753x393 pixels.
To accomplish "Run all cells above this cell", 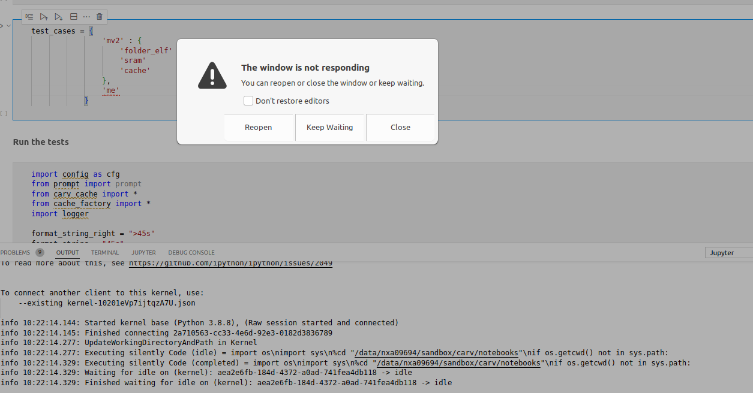I will (43, 16).
